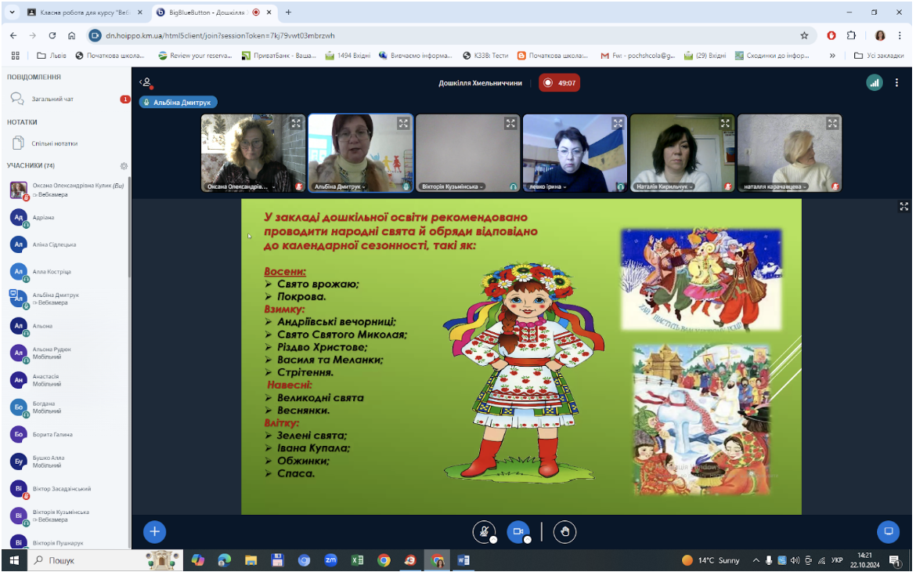Open Спільні нотатки shared notes
This screenshot has height=572, width=916.
click(x=66, y=143)
